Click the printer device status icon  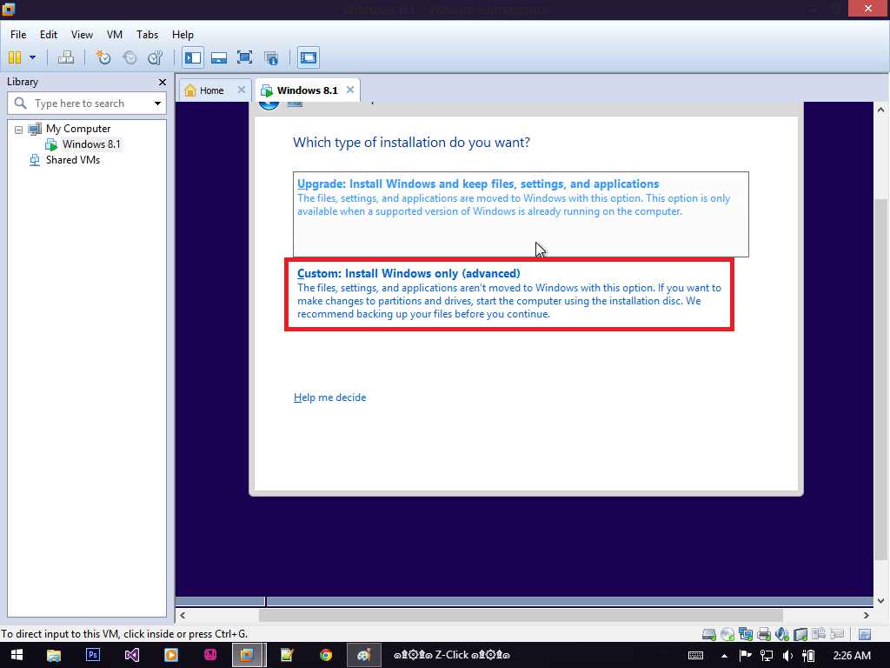click(x=764, y=634)
